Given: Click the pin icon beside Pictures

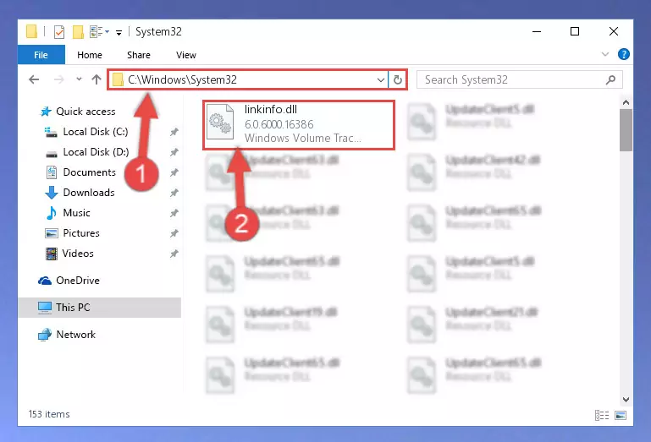Looking at the screenshot, I should pyautogui.click(x=174, y=233).
